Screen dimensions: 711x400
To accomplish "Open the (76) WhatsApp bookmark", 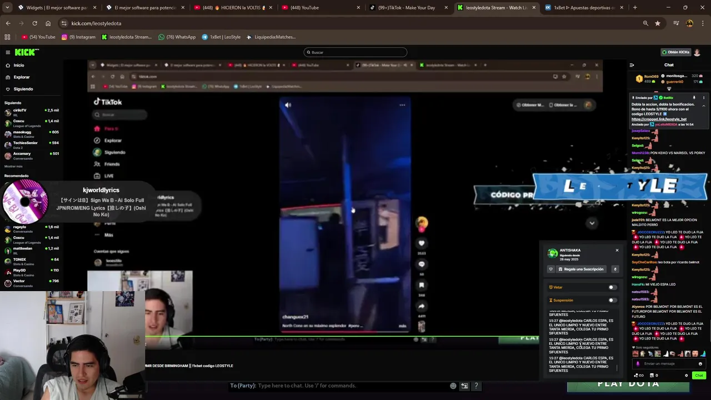I will pyautogui.click(x=177, y=37).
